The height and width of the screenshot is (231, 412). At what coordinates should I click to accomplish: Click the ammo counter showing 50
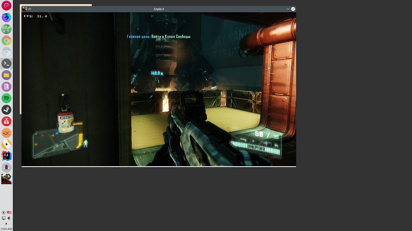click(x=259, y=134)
